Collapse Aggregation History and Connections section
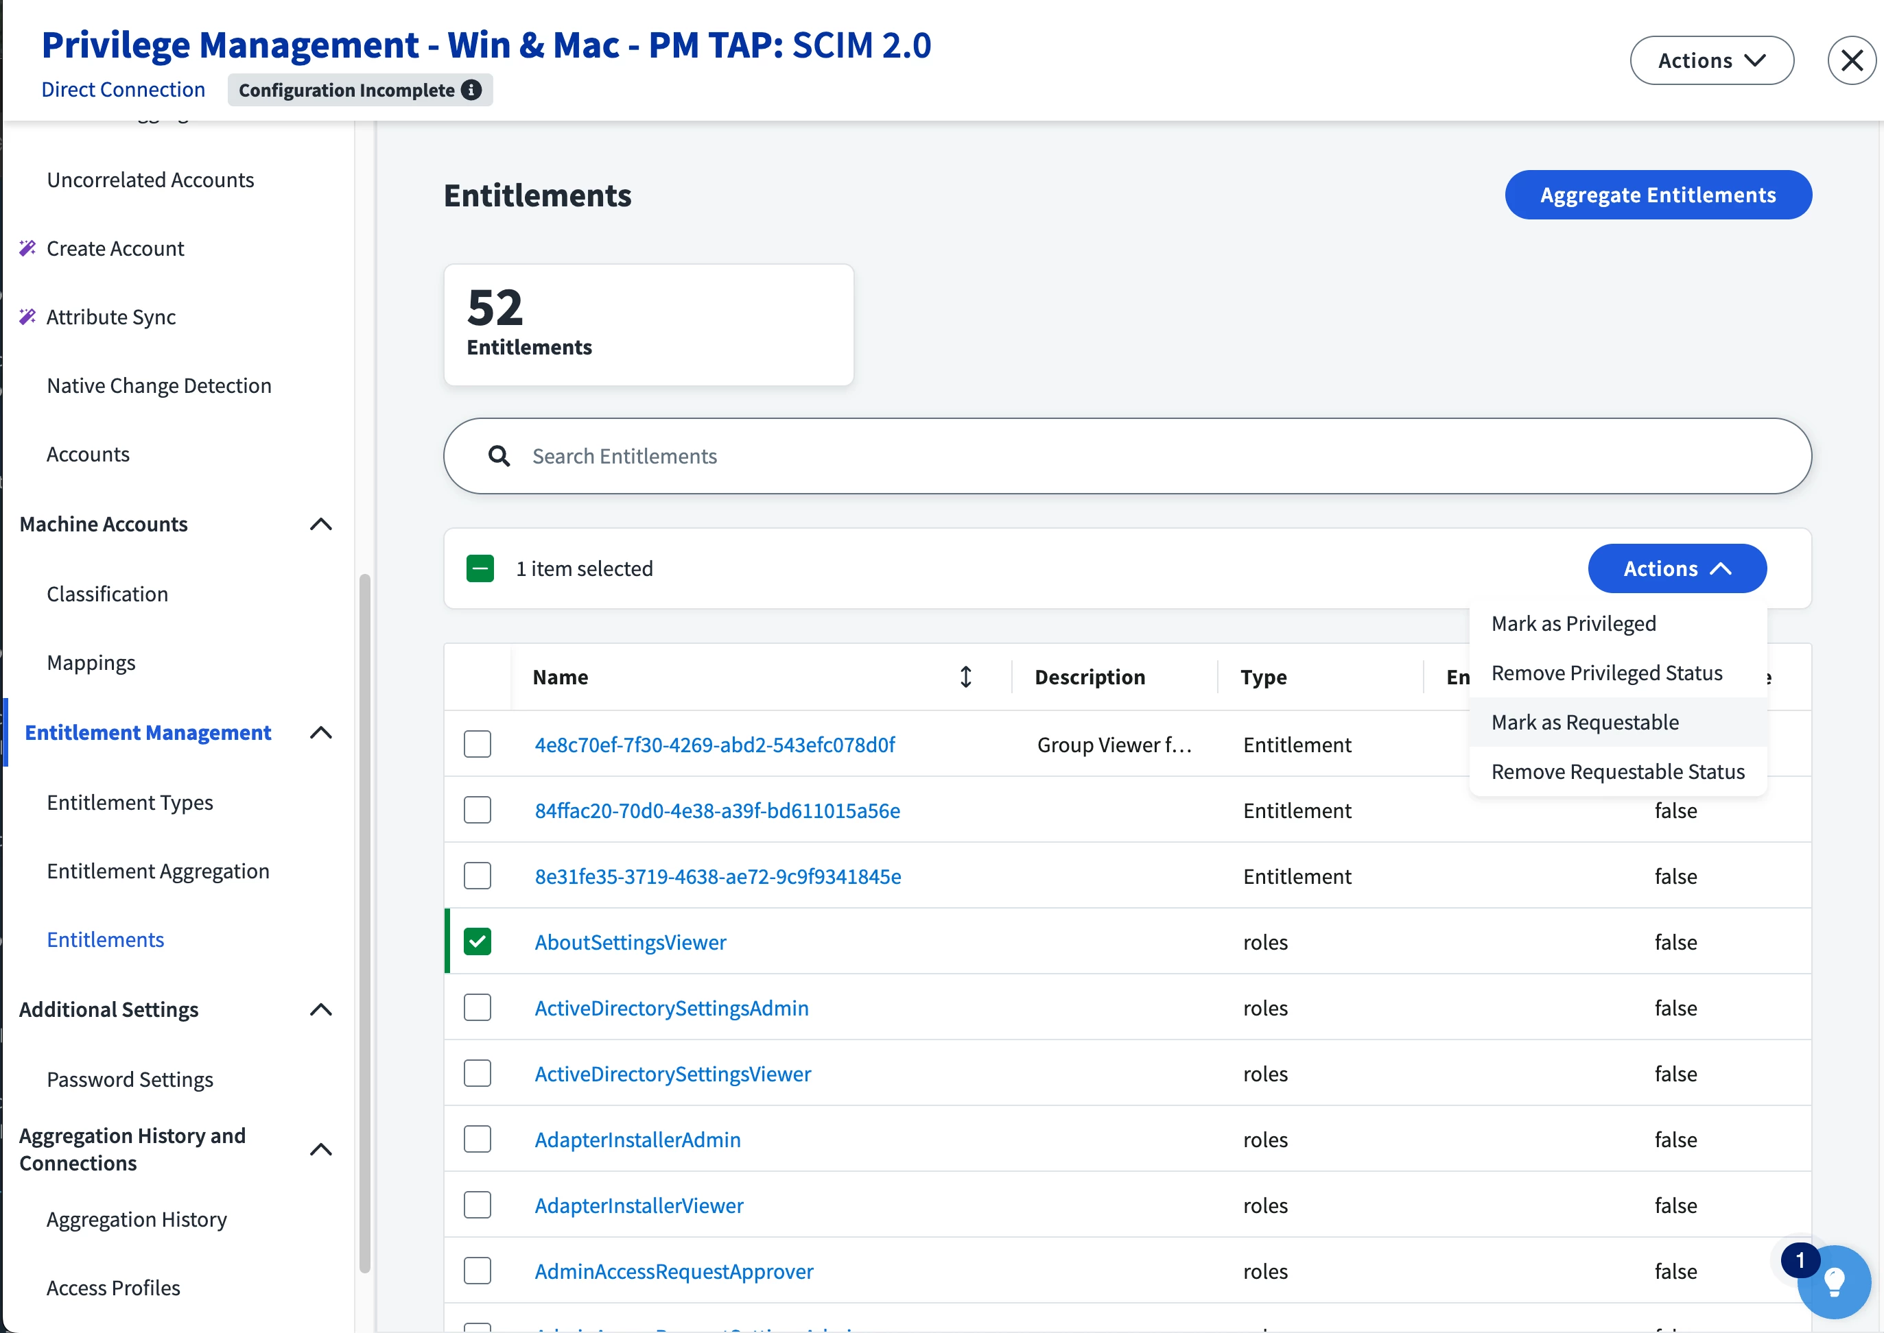 (x=321, y=1149)
